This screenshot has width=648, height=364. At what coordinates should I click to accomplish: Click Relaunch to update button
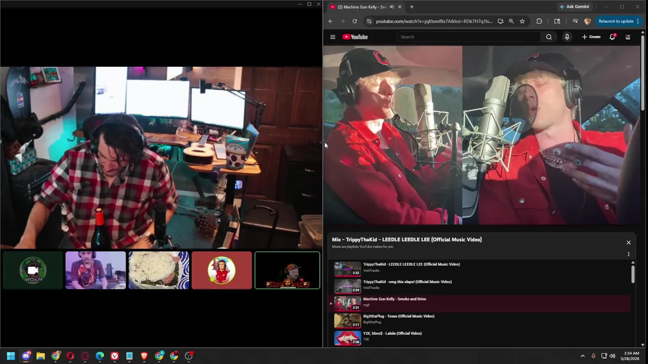point(616,21)
